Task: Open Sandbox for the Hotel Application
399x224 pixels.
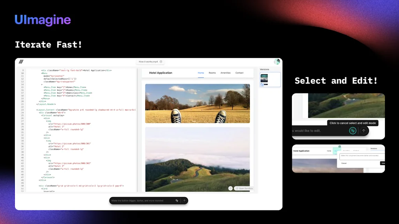Action: 244,188
